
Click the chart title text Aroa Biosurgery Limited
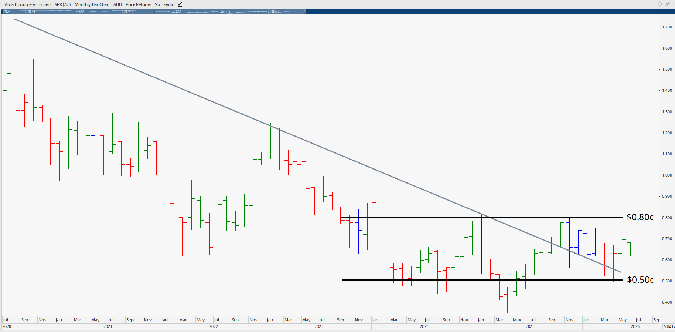click(x=28, y=4)
